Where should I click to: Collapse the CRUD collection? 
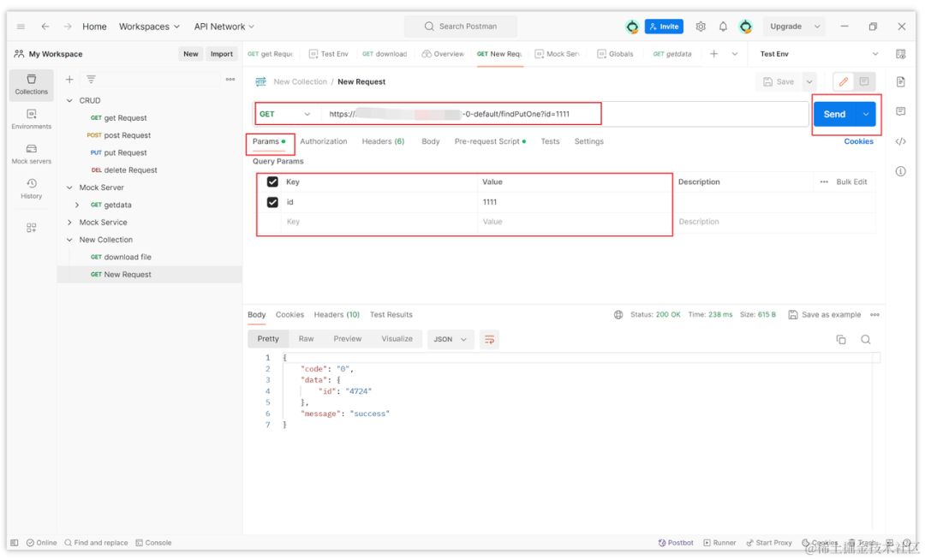[x=70, y=100]
